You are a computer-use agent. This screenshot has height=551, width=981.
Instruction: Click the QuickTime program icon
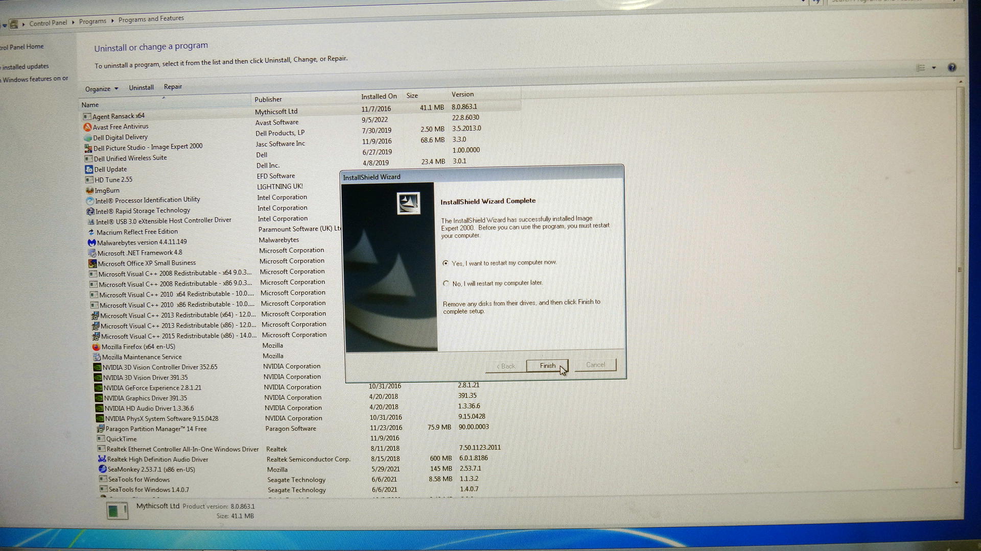[101, 439]
